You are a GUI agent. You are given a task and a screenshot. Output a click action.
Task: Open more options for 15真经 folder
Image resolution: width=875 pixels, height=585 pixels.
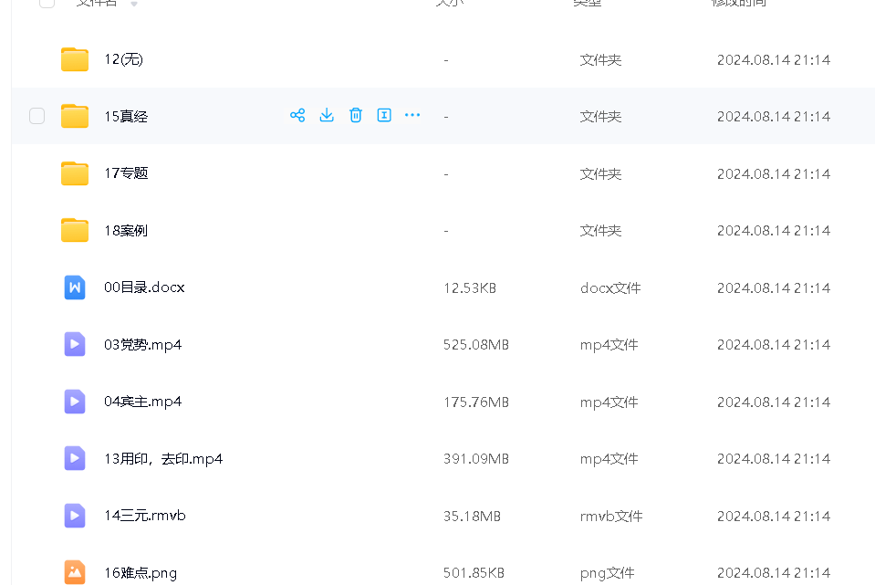click(x=412, y=115)
